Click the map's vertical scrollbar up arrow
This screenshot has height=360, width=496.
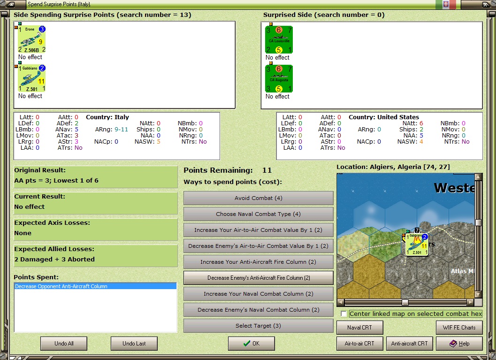tap(478, 177)
